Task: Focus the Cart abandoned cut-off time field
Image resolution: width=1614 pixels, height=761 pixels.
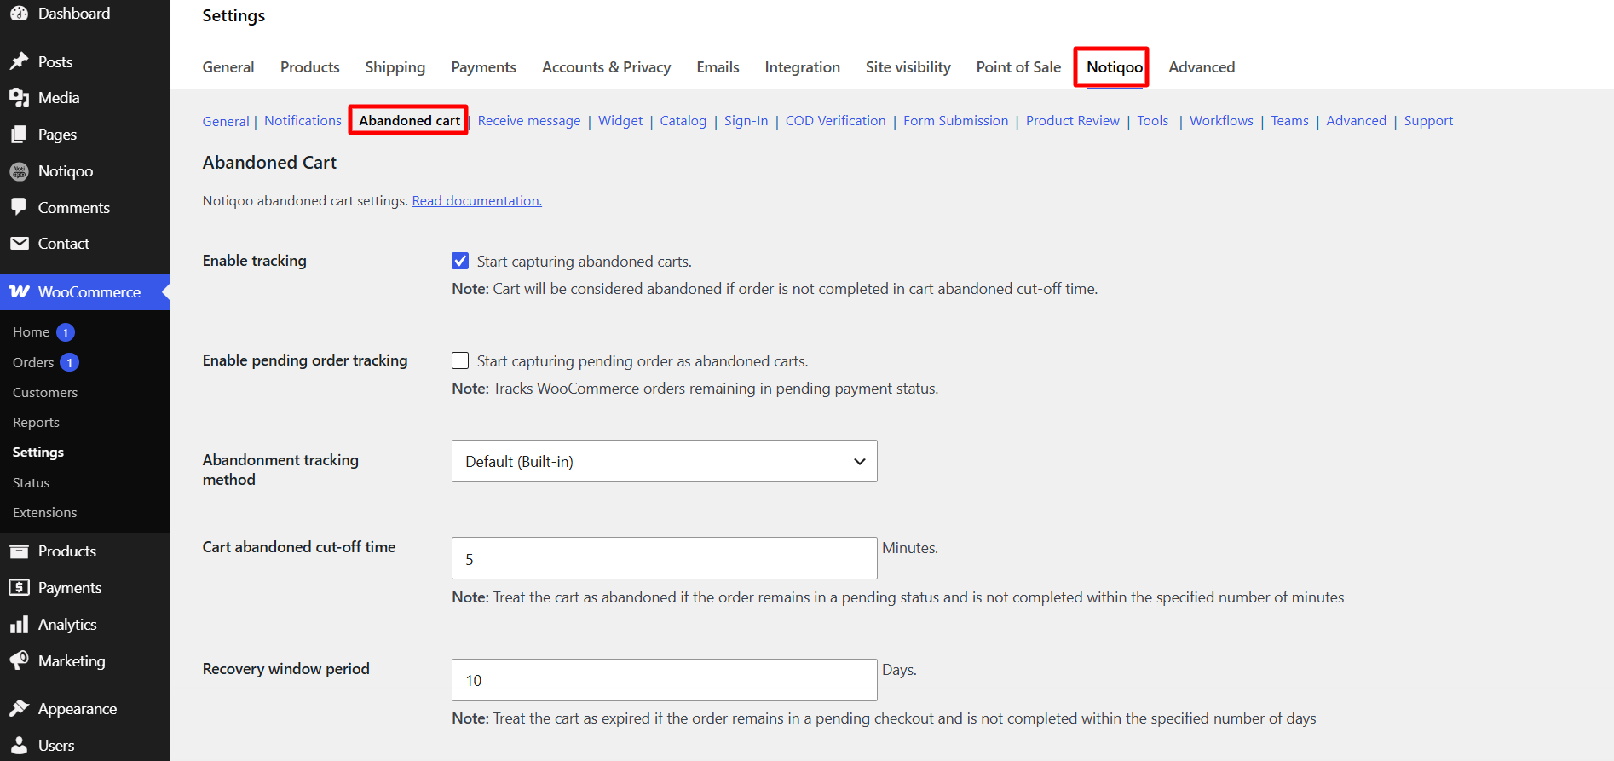Action: [x=664, y=558]
